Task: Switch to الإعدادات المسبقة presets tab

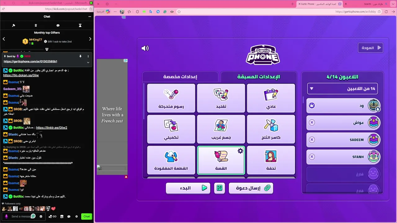Action: coord(259,77)
